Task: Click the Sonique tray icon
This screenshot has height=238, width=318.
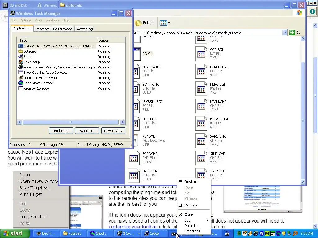Action: tap(256, 233)
